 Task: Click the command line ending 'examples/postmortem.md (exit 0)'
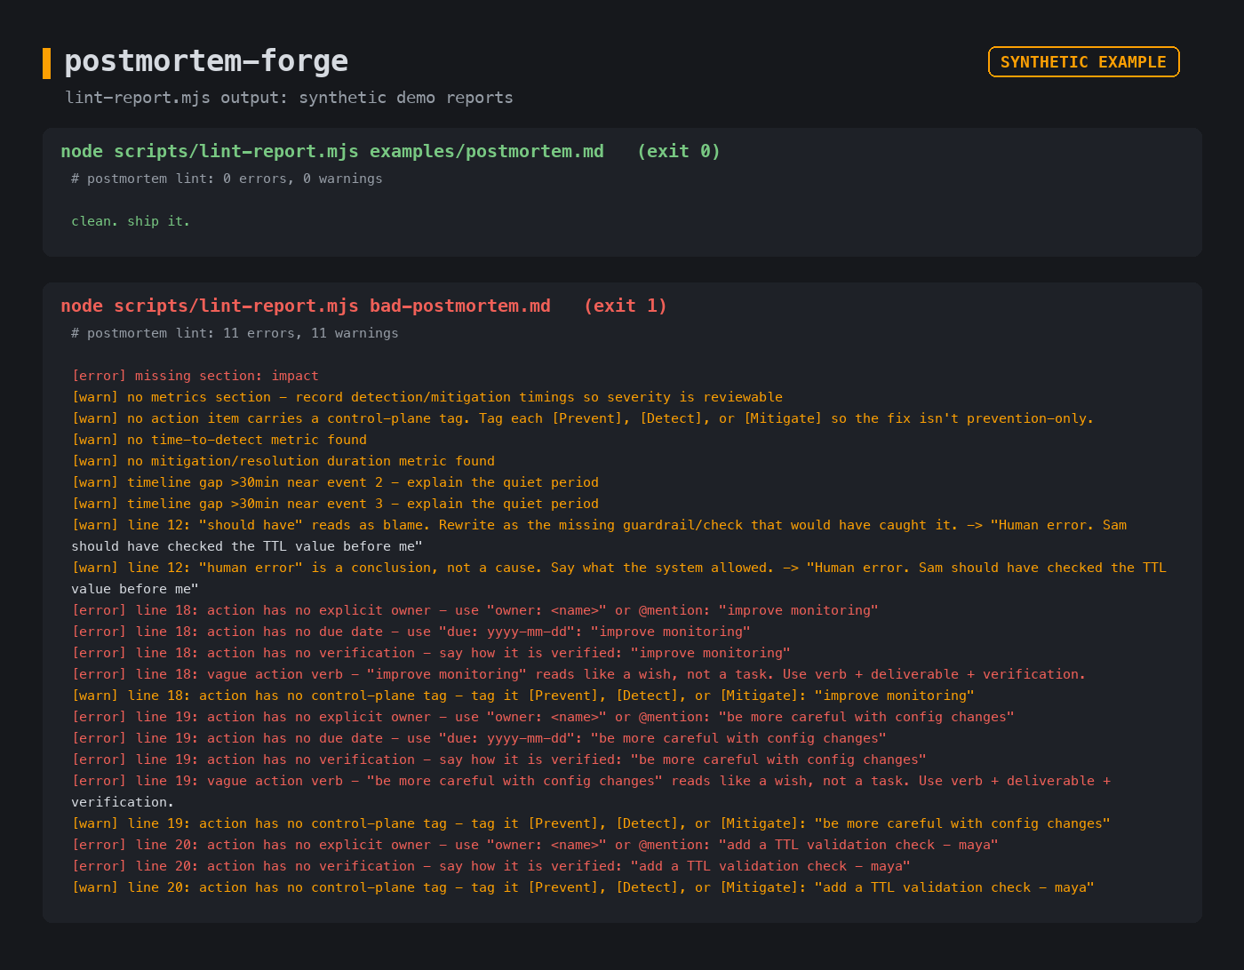tap(391, 152)
